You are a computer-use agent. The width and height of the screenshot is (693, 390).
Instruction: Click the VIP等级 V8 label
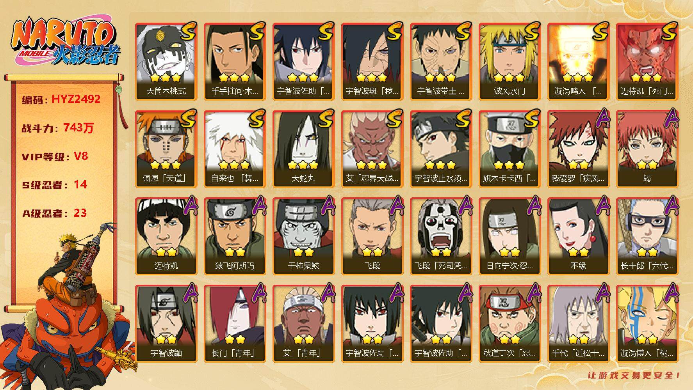click(x=55, y=156)
